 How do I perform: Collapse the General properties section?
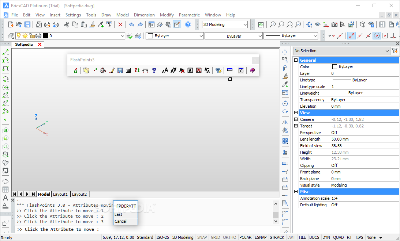click(296, 60)
